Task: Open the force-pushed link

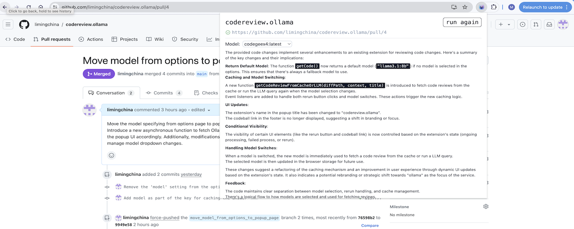Action: (x=165, y=218)
